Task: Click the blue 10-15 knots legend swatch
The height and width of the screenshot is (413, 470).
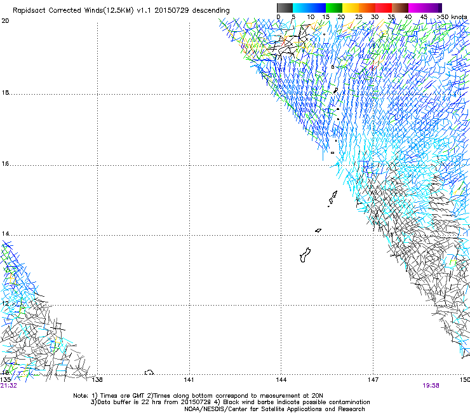Action: 318,8
